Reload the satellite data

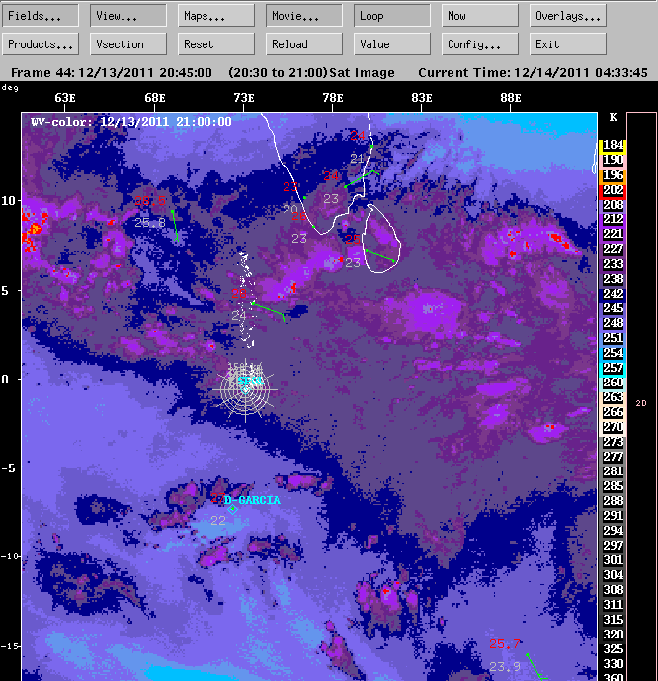pyautogui.click(x=304, y=44)
